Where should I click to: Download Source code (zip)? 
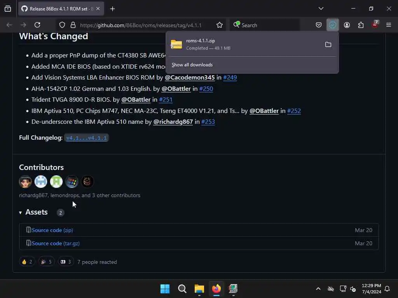(x=52, y=230)
